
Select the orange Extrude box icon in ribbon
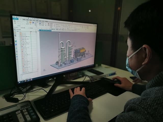point(30,23)
